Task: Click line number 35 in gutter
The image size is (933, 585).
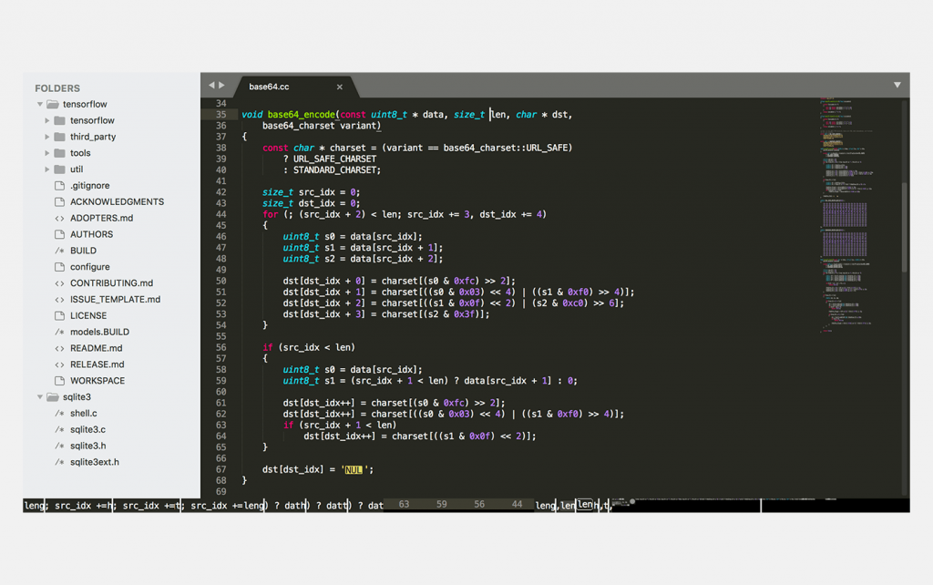Action: [220, 114]
